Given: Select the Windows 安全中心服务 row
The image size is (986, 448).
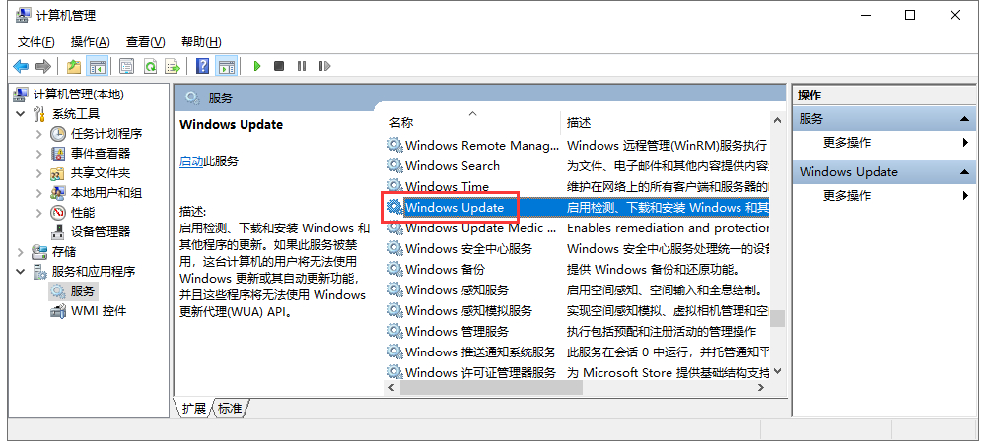Looking at the screenshot, I should tap(577, 249).
